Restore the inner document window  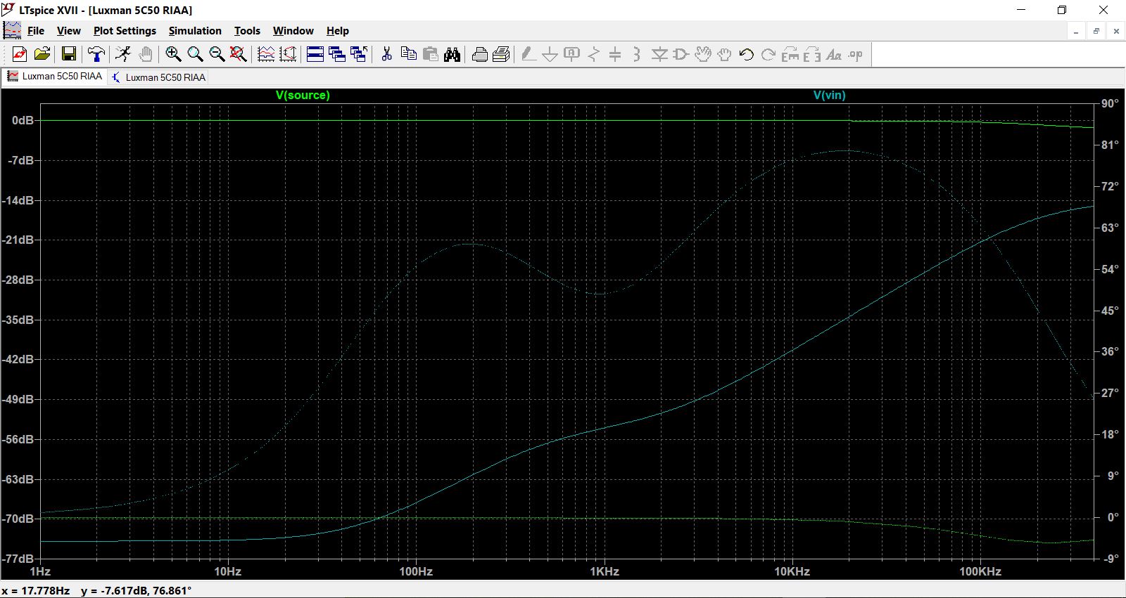pyautogui.click(x=1096, y=31)
